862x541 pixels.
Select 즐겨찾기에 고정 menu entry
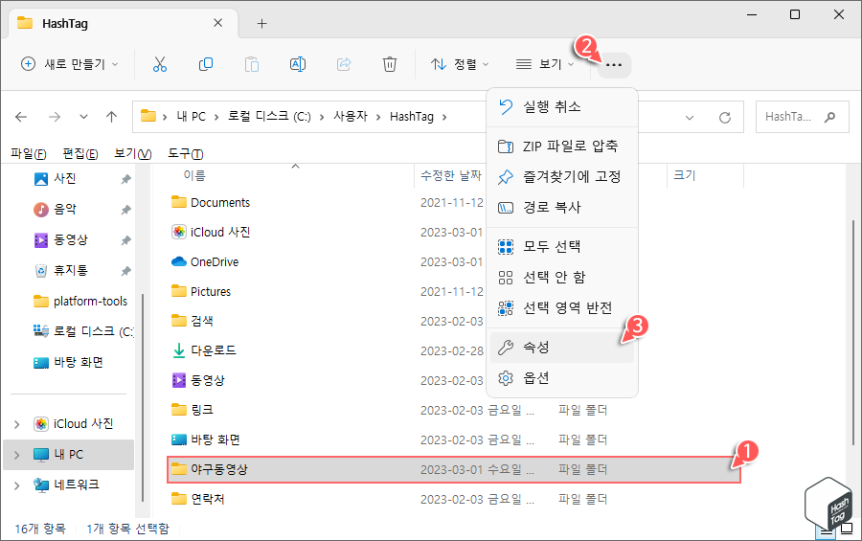pos(562,176)
